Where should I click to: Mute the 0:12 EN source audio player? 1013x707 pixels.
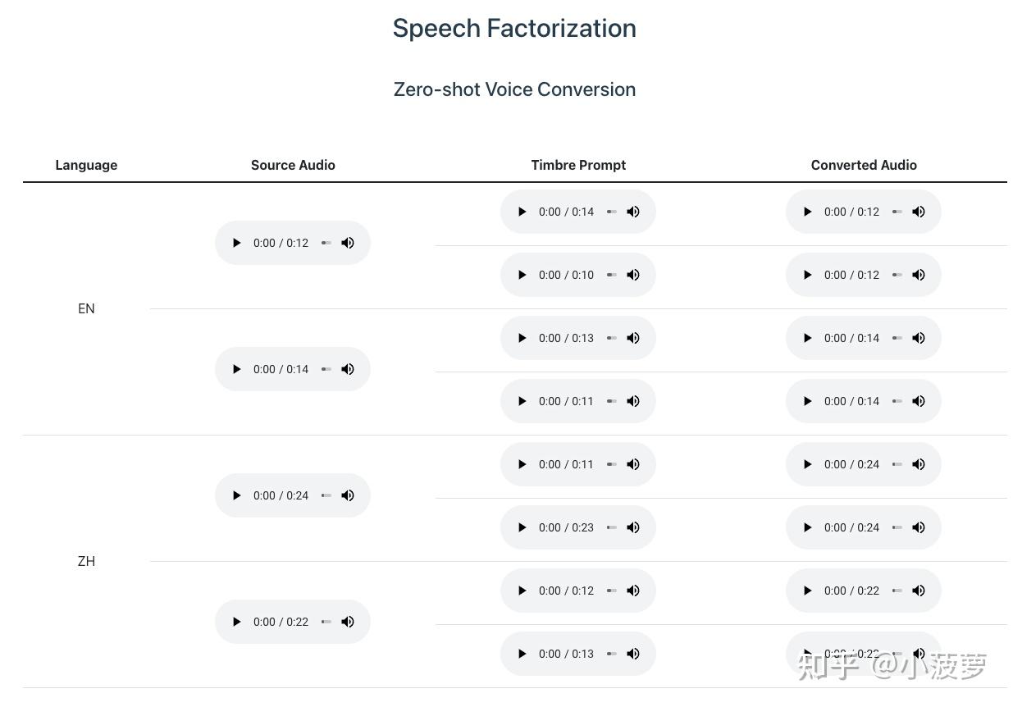[348, 243]
